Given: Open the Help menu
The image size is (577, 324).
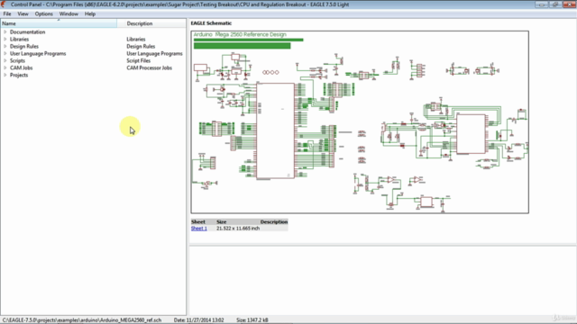Looking at the screenshot, I should (x=90, y=14).
